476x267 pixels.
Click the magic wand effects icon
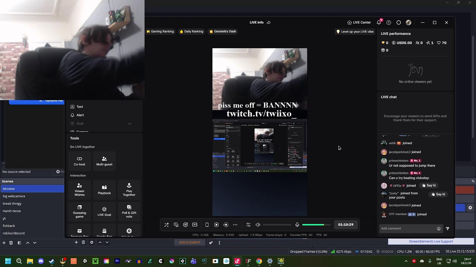[167, 225]
